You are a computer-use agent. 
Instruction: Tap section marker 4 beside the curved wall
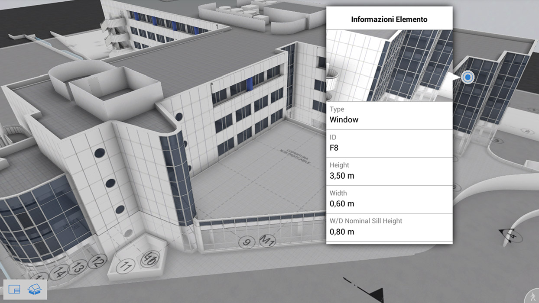(511, 236)
